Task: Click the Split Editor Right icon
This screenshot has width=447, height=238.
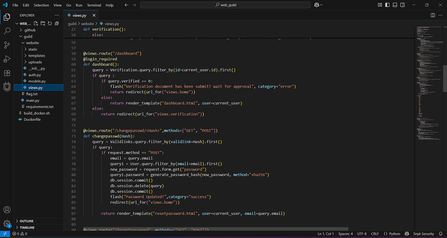Action: pos(433,15)
